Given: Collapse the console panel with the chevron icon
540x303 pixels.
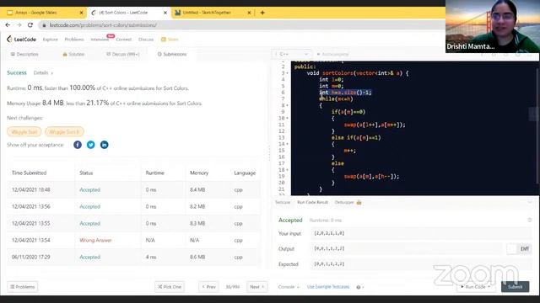Looking at the screenshot, I should coord(530,202).
